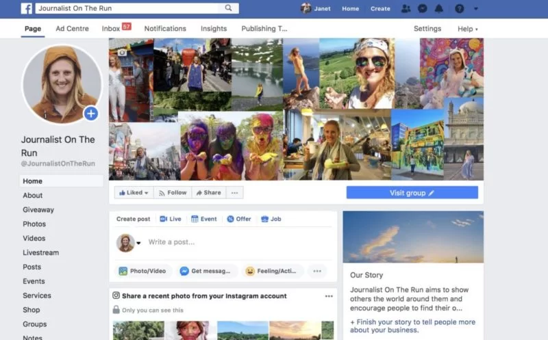Select Giveaway in left sidebar
The width and height of the screenshot is (548, 340).
pos(38,210)
